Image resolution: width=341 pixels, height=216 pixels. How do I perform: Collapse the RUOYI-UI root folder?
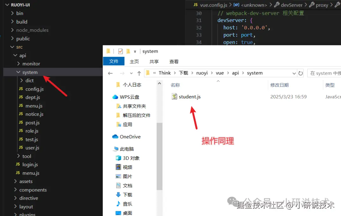pyautogui.click(x=7, y=4)
